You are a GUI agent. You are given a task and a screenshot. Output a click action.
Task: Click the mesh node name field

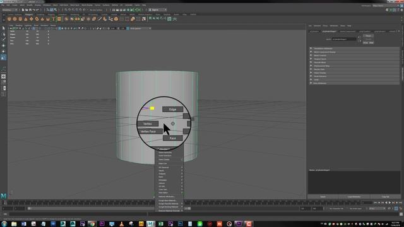click(344, 39)
